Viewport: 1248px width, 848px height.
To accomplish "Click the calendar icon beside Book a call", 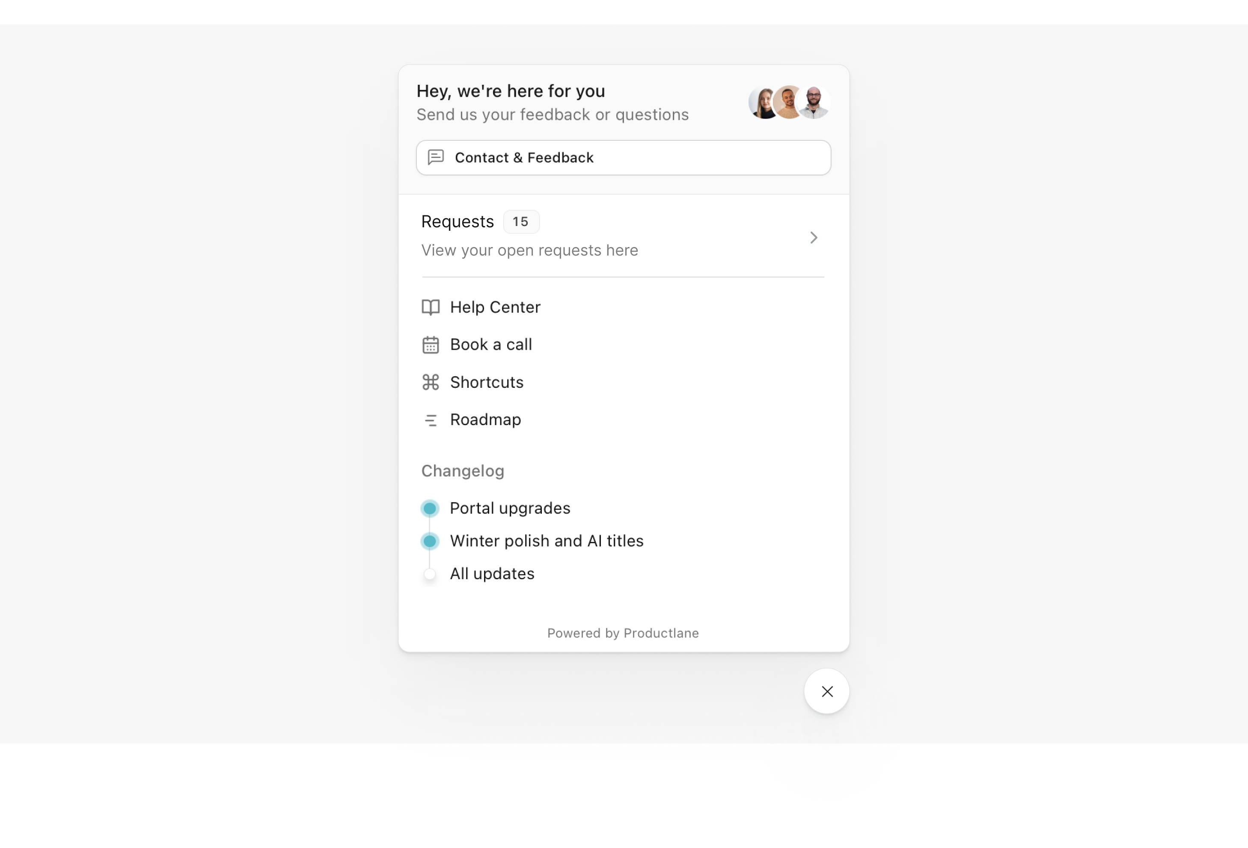I will tap(430, 345).
